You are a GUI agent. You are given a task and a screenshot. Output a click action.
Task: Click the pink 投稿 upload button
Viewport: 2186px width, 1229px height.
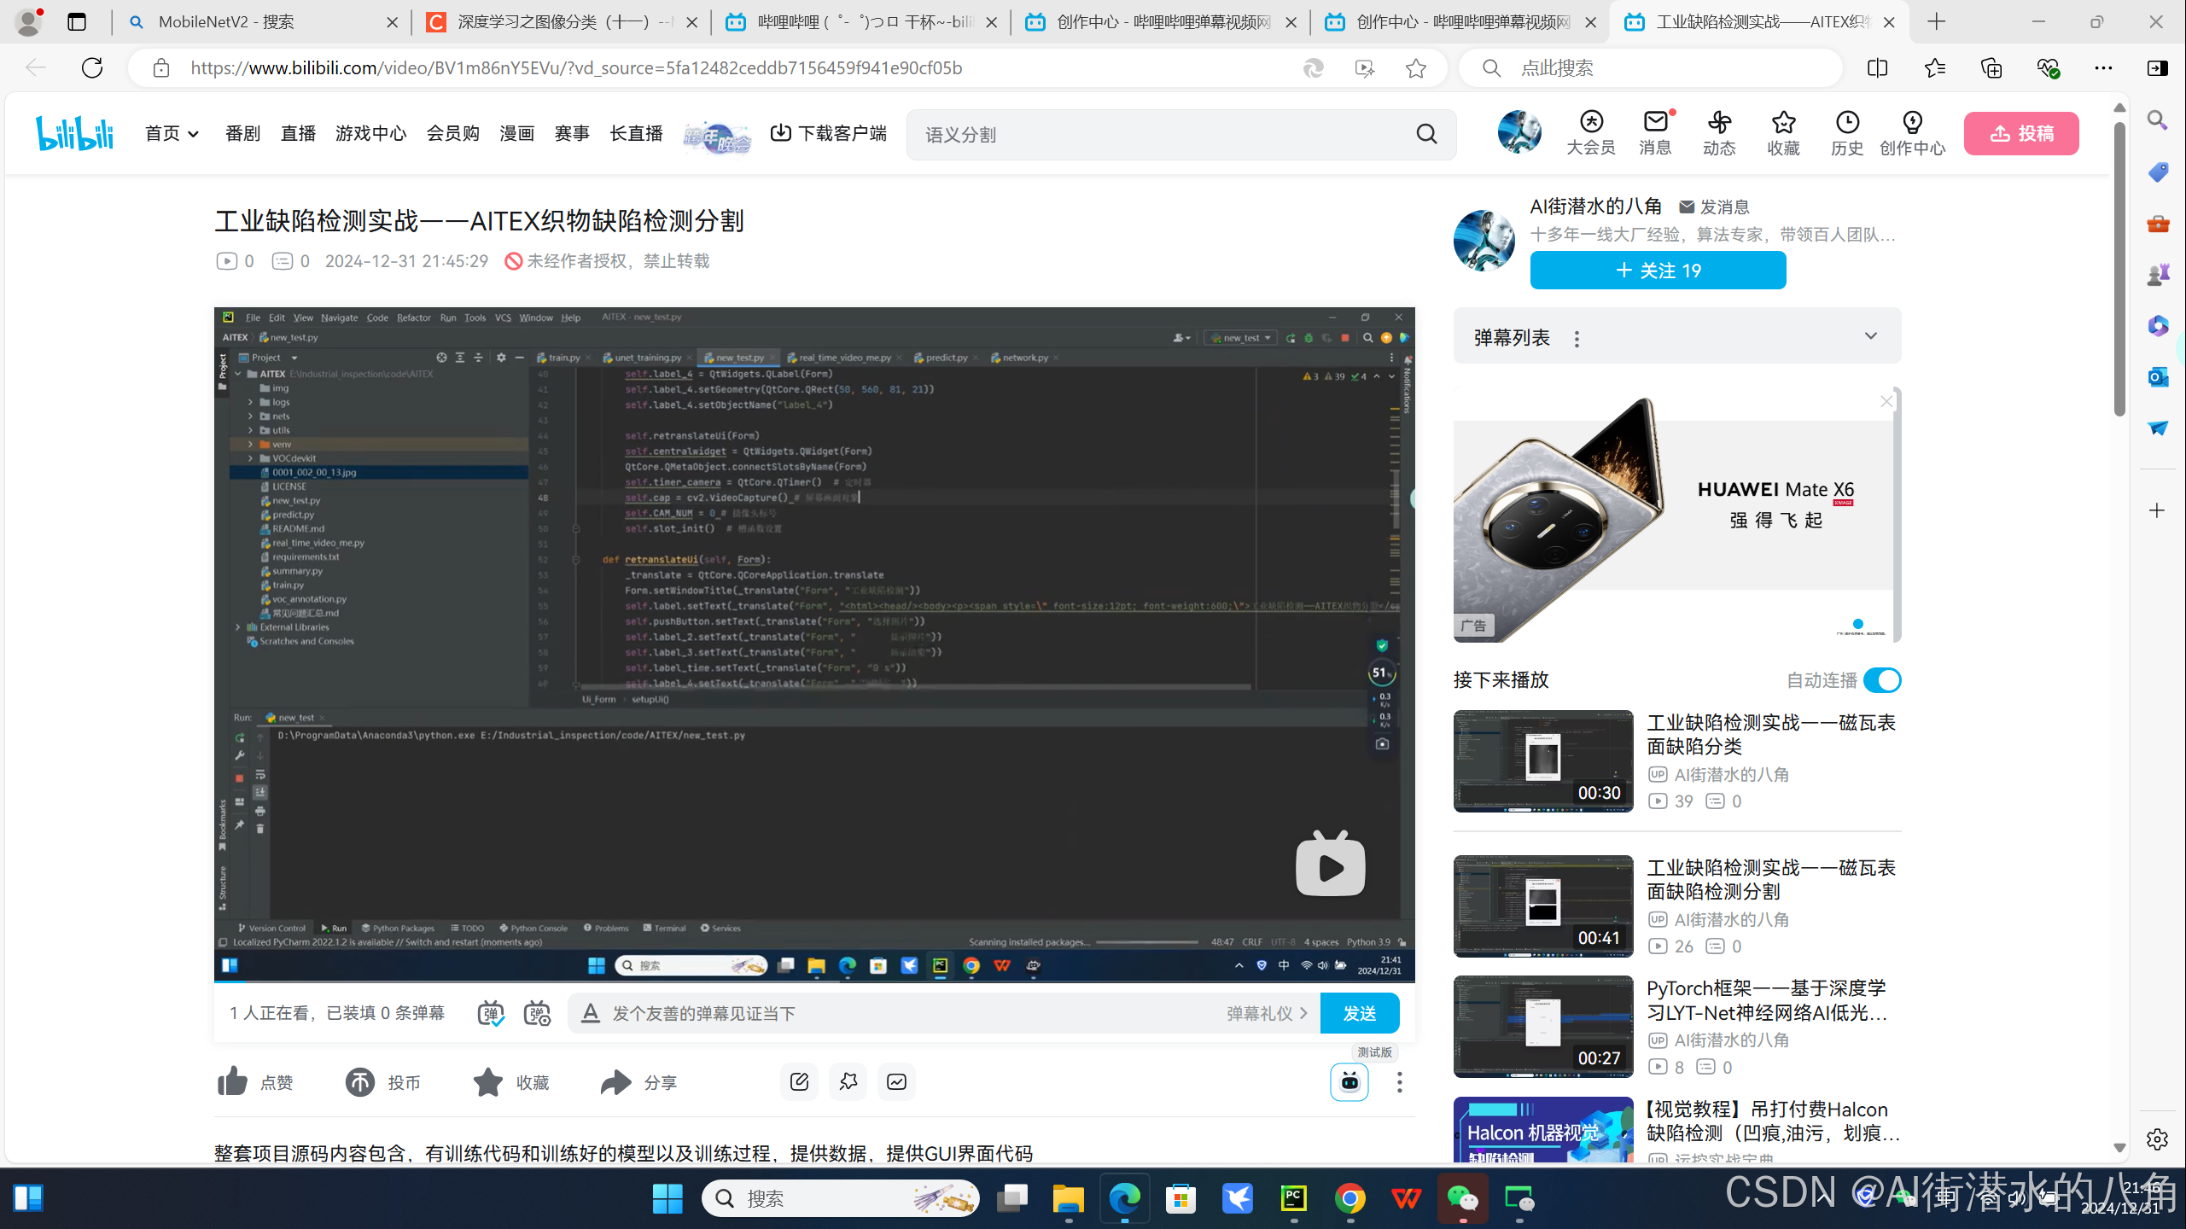tap(2021, 133)
